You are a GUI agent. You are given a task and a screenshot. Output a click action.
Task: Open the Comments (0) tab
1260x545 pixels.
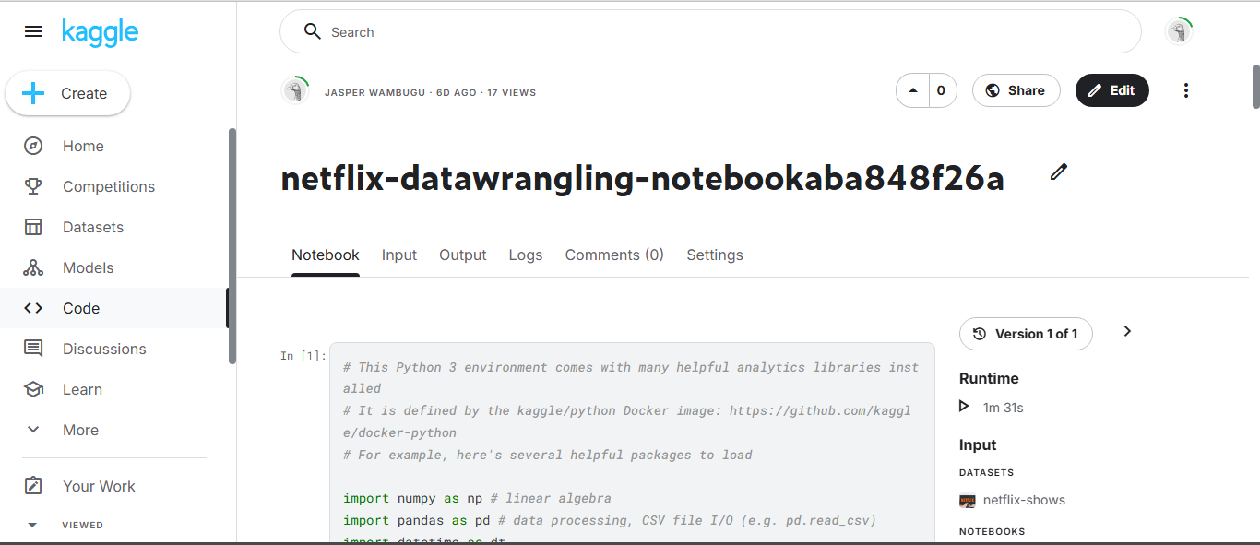click(x=614, y=255)
